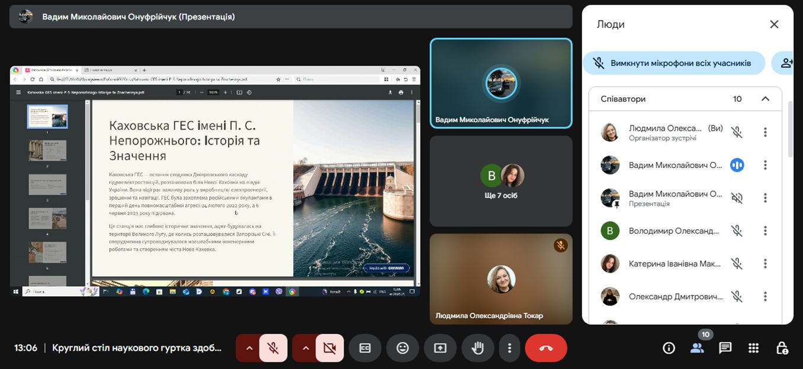Click muted mic icon for Олександр Дмитрович
Screen dimensions: 803x369
pyautogui.click(x=737, y=296)
